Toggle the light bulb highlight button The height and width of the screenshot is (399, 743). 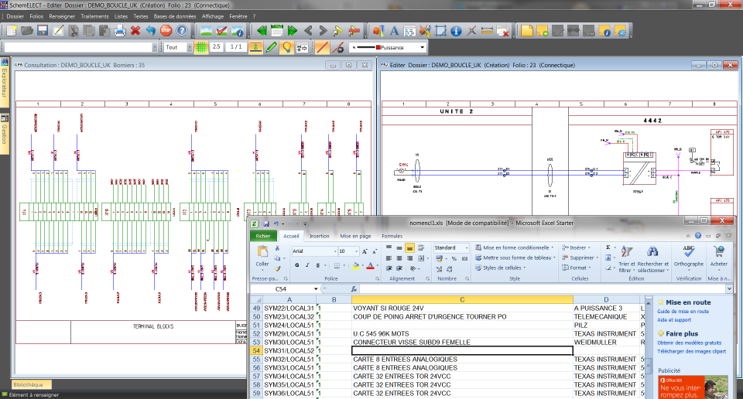[x=286, y=47]
